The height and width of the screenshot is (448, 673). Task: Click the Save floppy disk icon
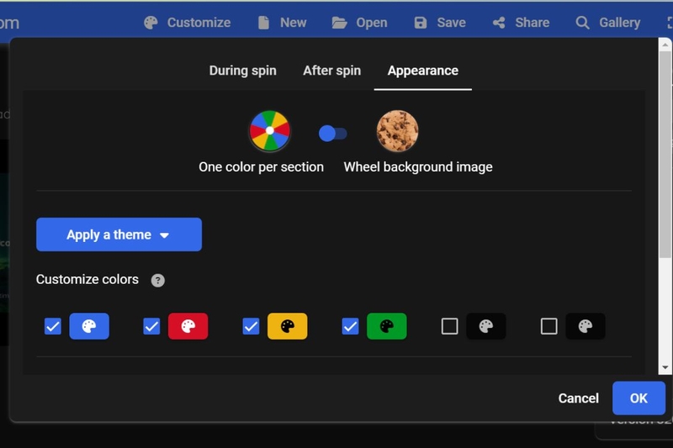coord(421,23)
